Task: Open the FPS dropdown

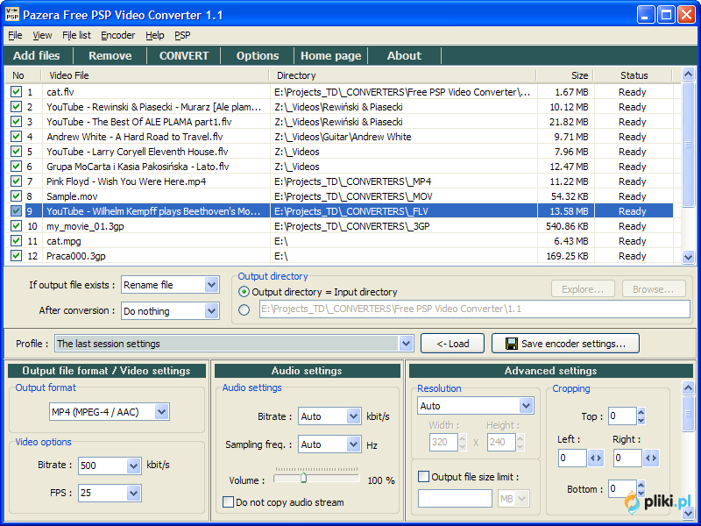Action: tap(133, 493)
